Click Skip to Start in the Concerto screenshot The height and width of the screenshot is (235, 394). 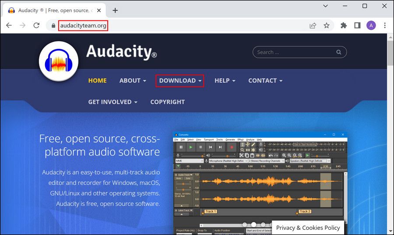pyautogui.click(x=210, y=147)
